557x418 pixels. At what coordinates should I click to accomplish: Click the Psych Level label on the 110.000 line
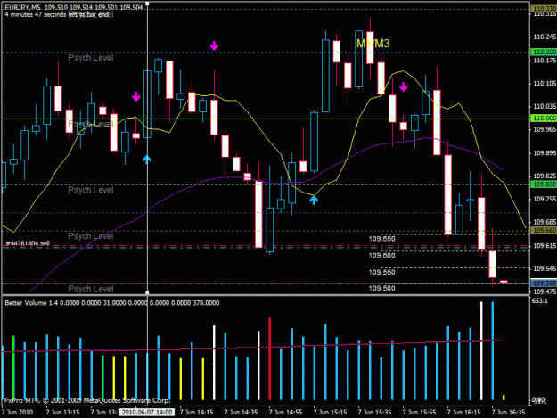91,124
